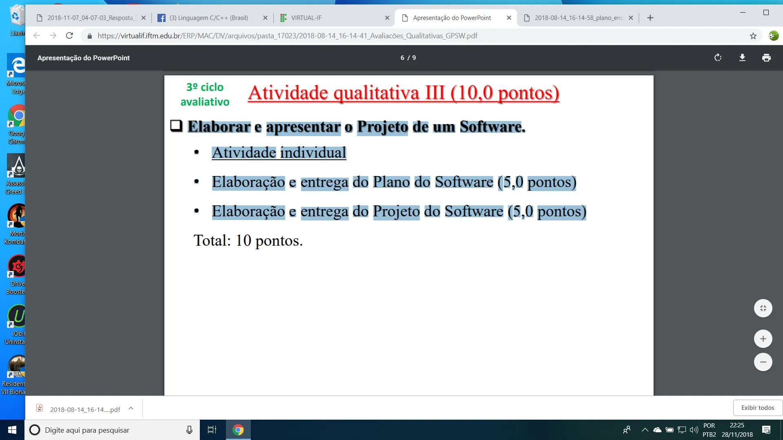Reload the current page
This screenshot has width=783, height=440.
point(69,36)
